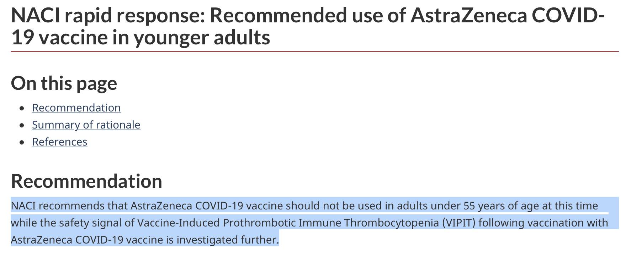Click 'Prothrombotic' in the selected text
This screenshot has height=257, width=626.
click(259, 223)
